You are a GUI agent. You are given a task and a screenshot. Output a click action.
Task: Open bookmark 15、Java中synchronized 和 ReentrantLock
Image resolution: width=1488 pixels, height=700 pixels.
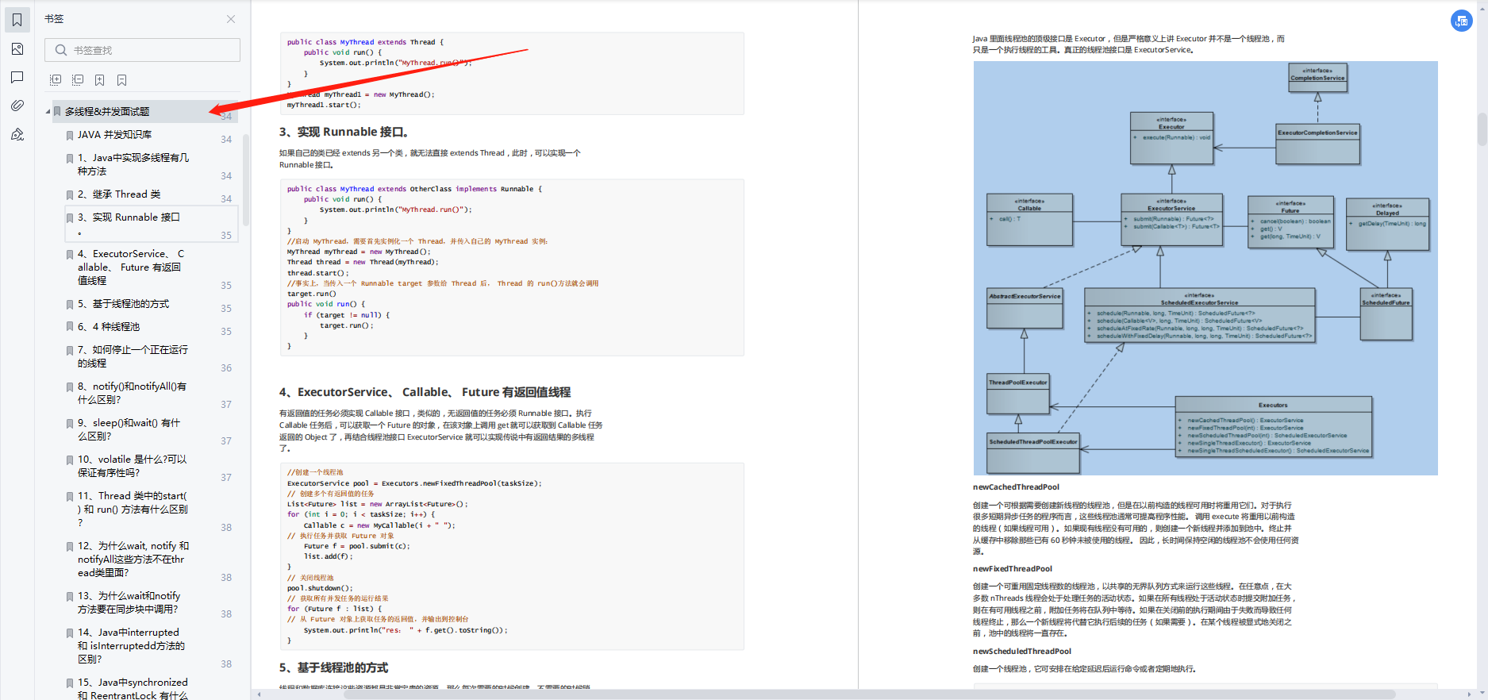[133, 689]
